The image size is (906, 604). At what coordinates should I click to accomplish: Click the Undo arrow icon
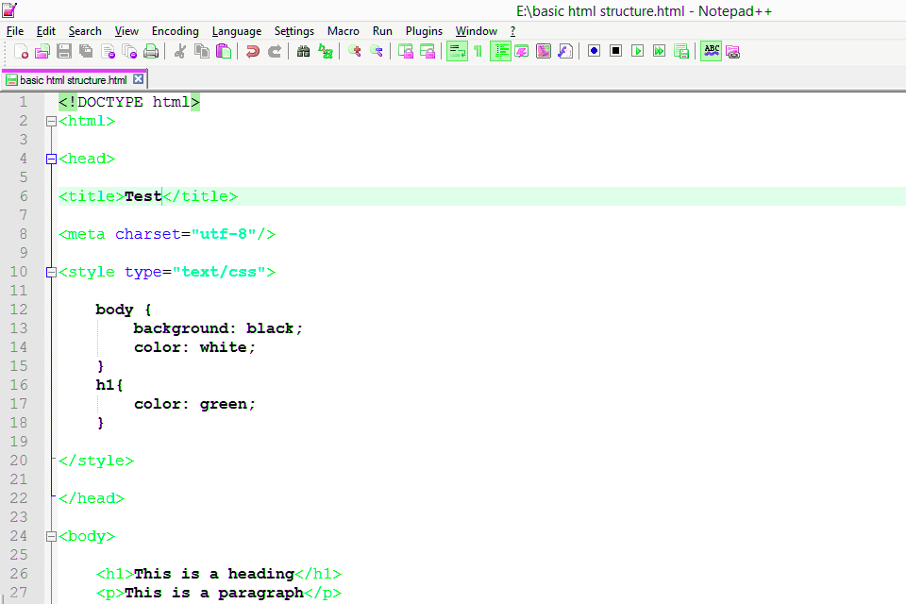(253, 52)
